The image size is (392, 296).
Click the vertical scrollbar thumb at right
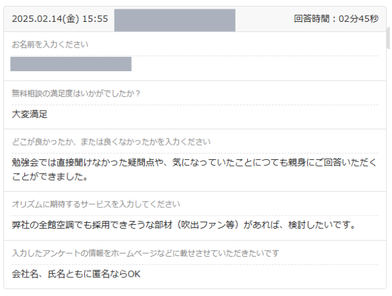388,38
